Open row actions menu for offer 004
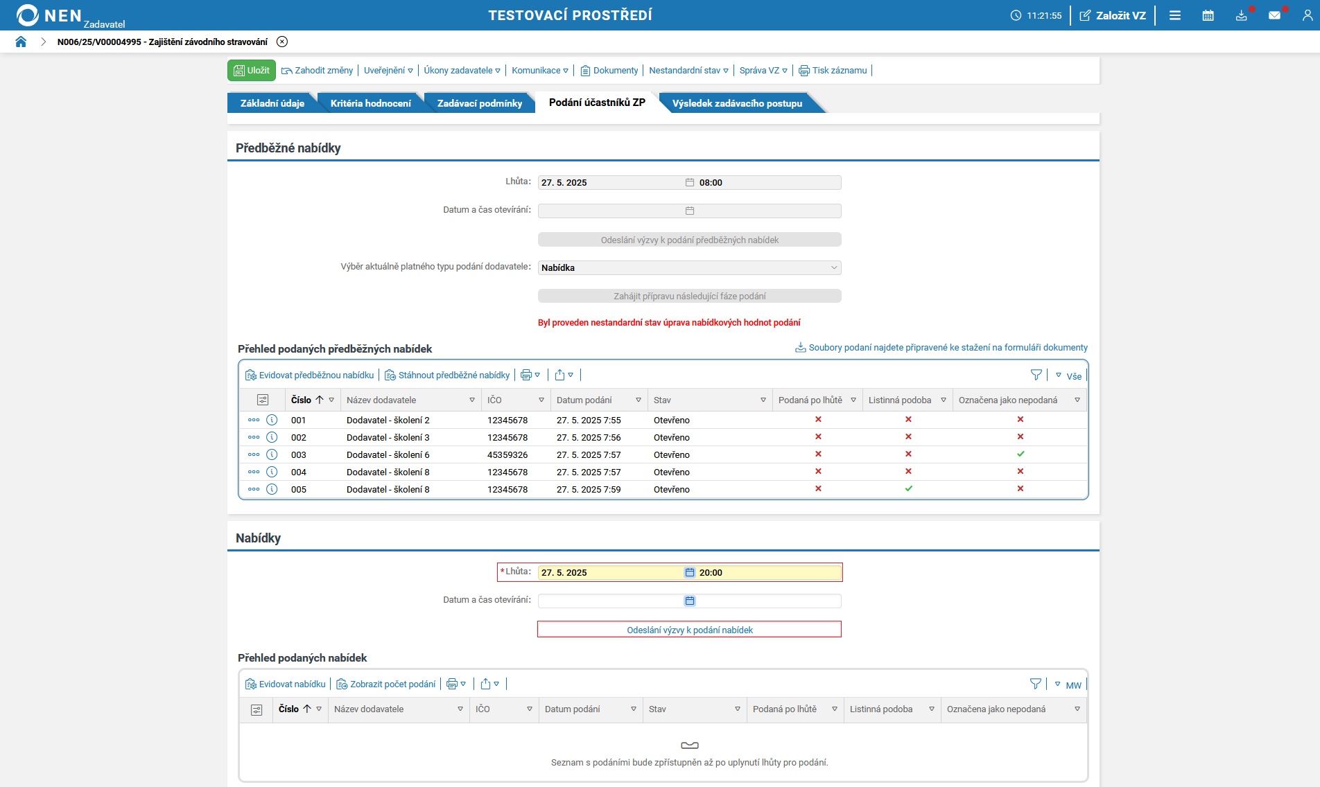Screen dimensions: 1320x787 pyautogui.click(x=254, y=472)
